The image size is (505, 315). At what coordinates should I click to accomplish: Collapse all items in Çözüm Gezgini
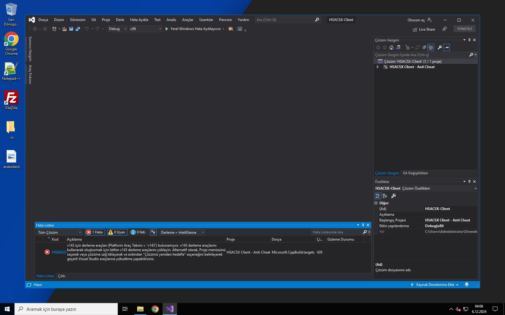point(424,47)
